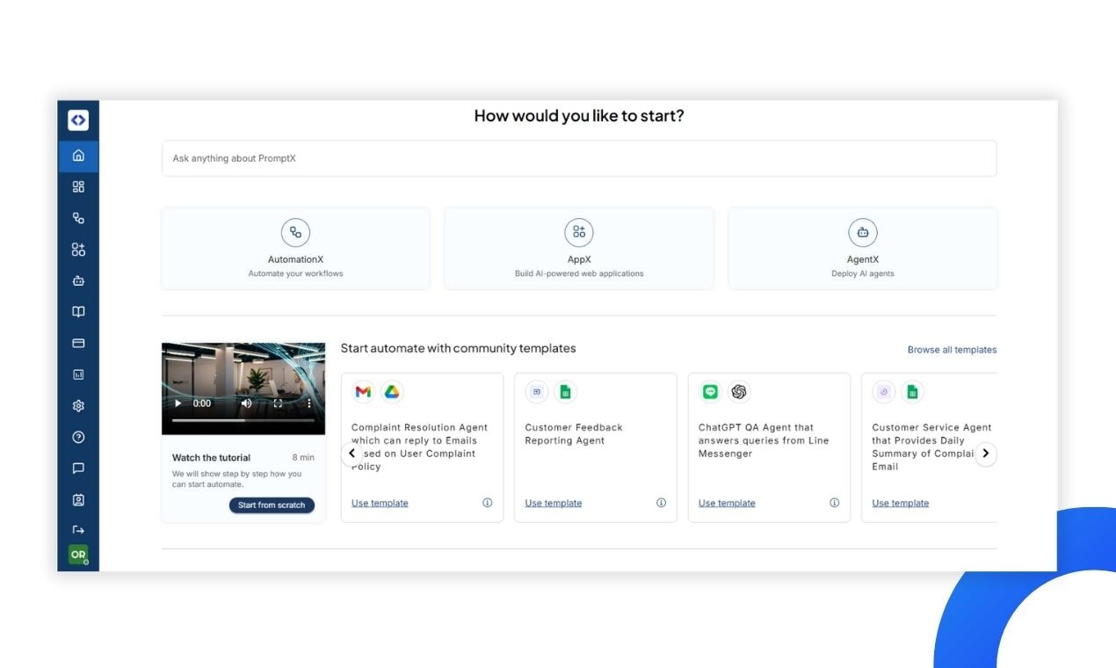Click the Customer Feedback Reporting Agent title
The height and width of the screenshot is (668, 1116).
pyautogui.click(x=574, y=434)
